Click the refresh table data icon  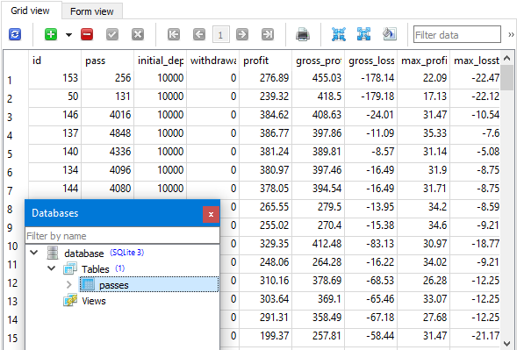point(15,34)
